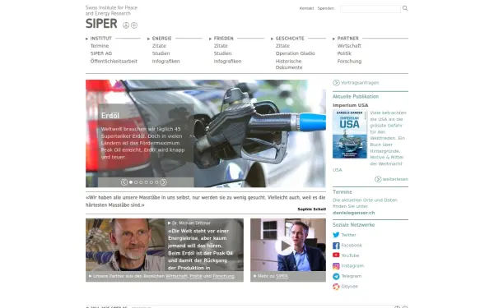Click the Instagram icon
The height and width of the screenshot is (308, 494).
coord(336,266)
